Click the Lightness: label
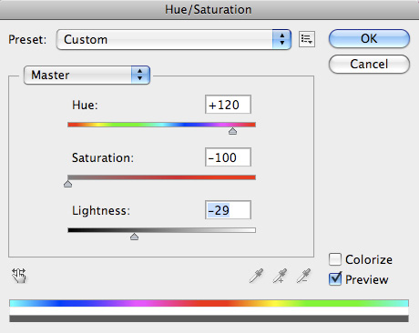419x333 pixels. pos(101,210)
